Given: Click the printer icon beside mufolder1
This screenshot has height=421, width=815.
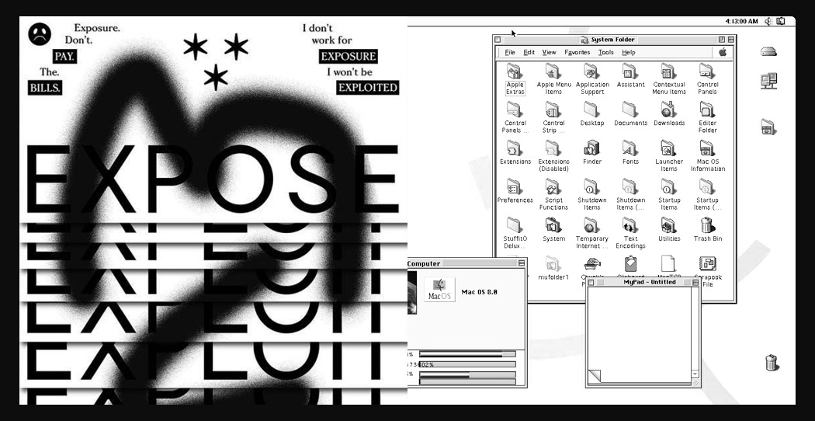Looking at the screenshot, I should pos(591,263).
